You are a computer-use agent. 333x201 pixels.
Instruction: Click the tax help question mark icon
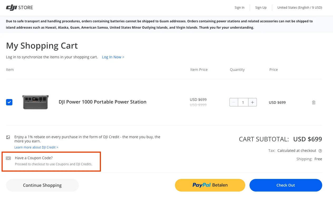[x=320, y=151]
